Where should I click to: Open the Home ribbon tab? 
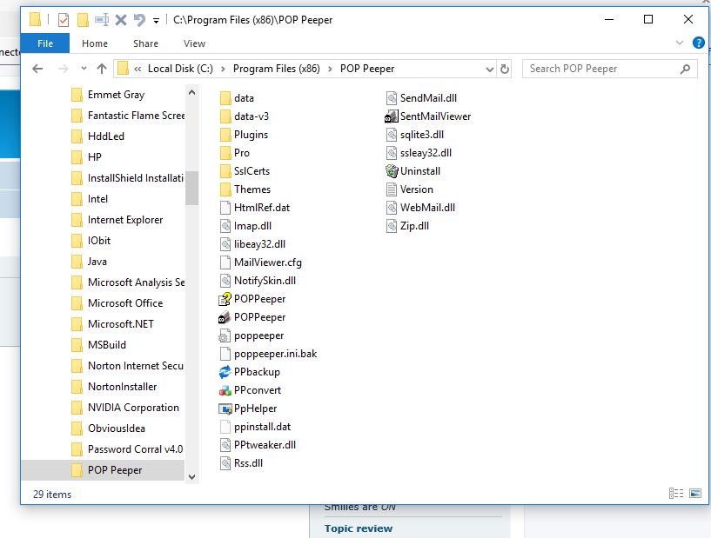(95, 43)
